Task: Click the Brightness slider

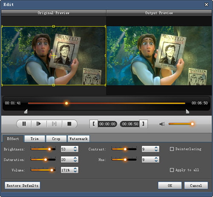Action: point(43,149)
